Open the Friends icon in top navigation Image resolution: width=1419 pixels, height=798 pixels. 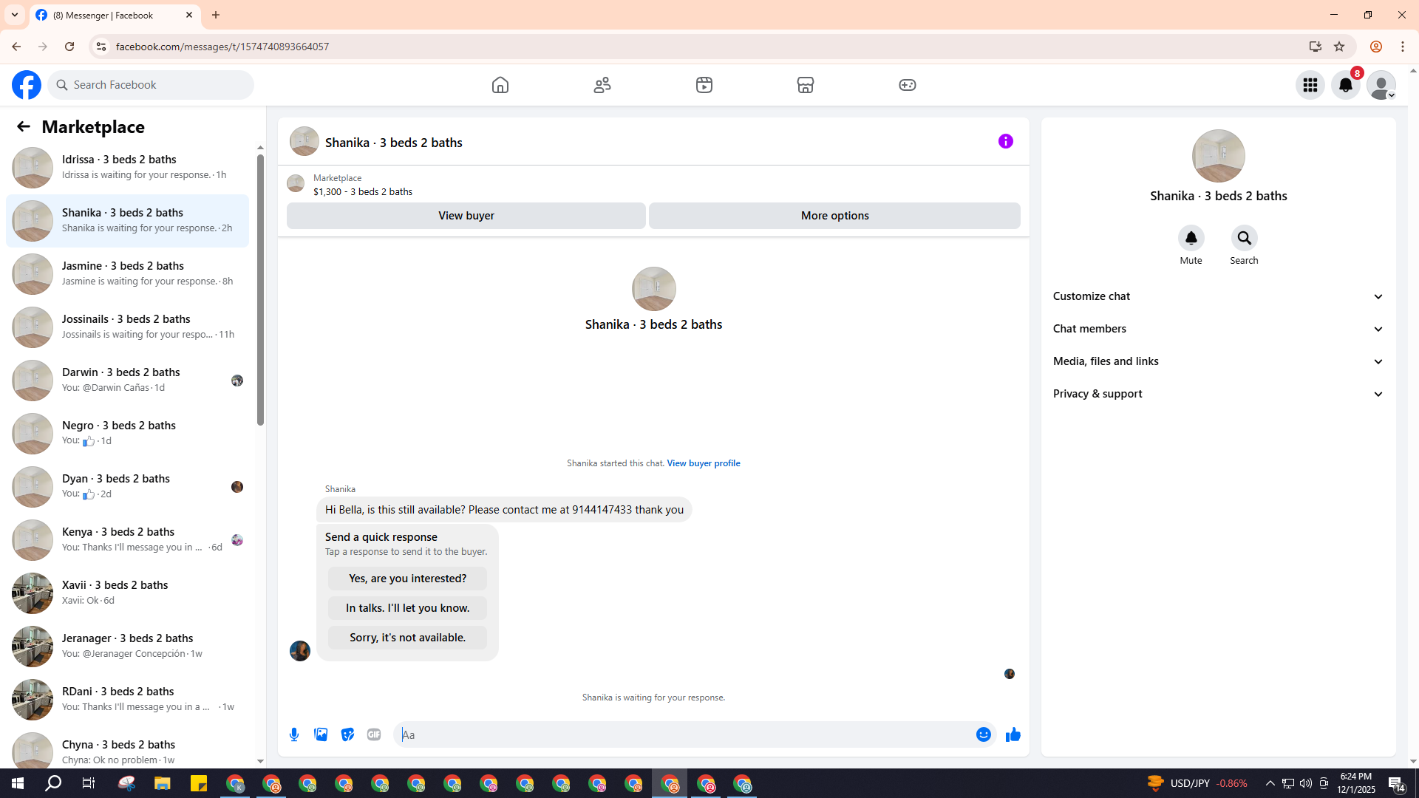point(602,85)
